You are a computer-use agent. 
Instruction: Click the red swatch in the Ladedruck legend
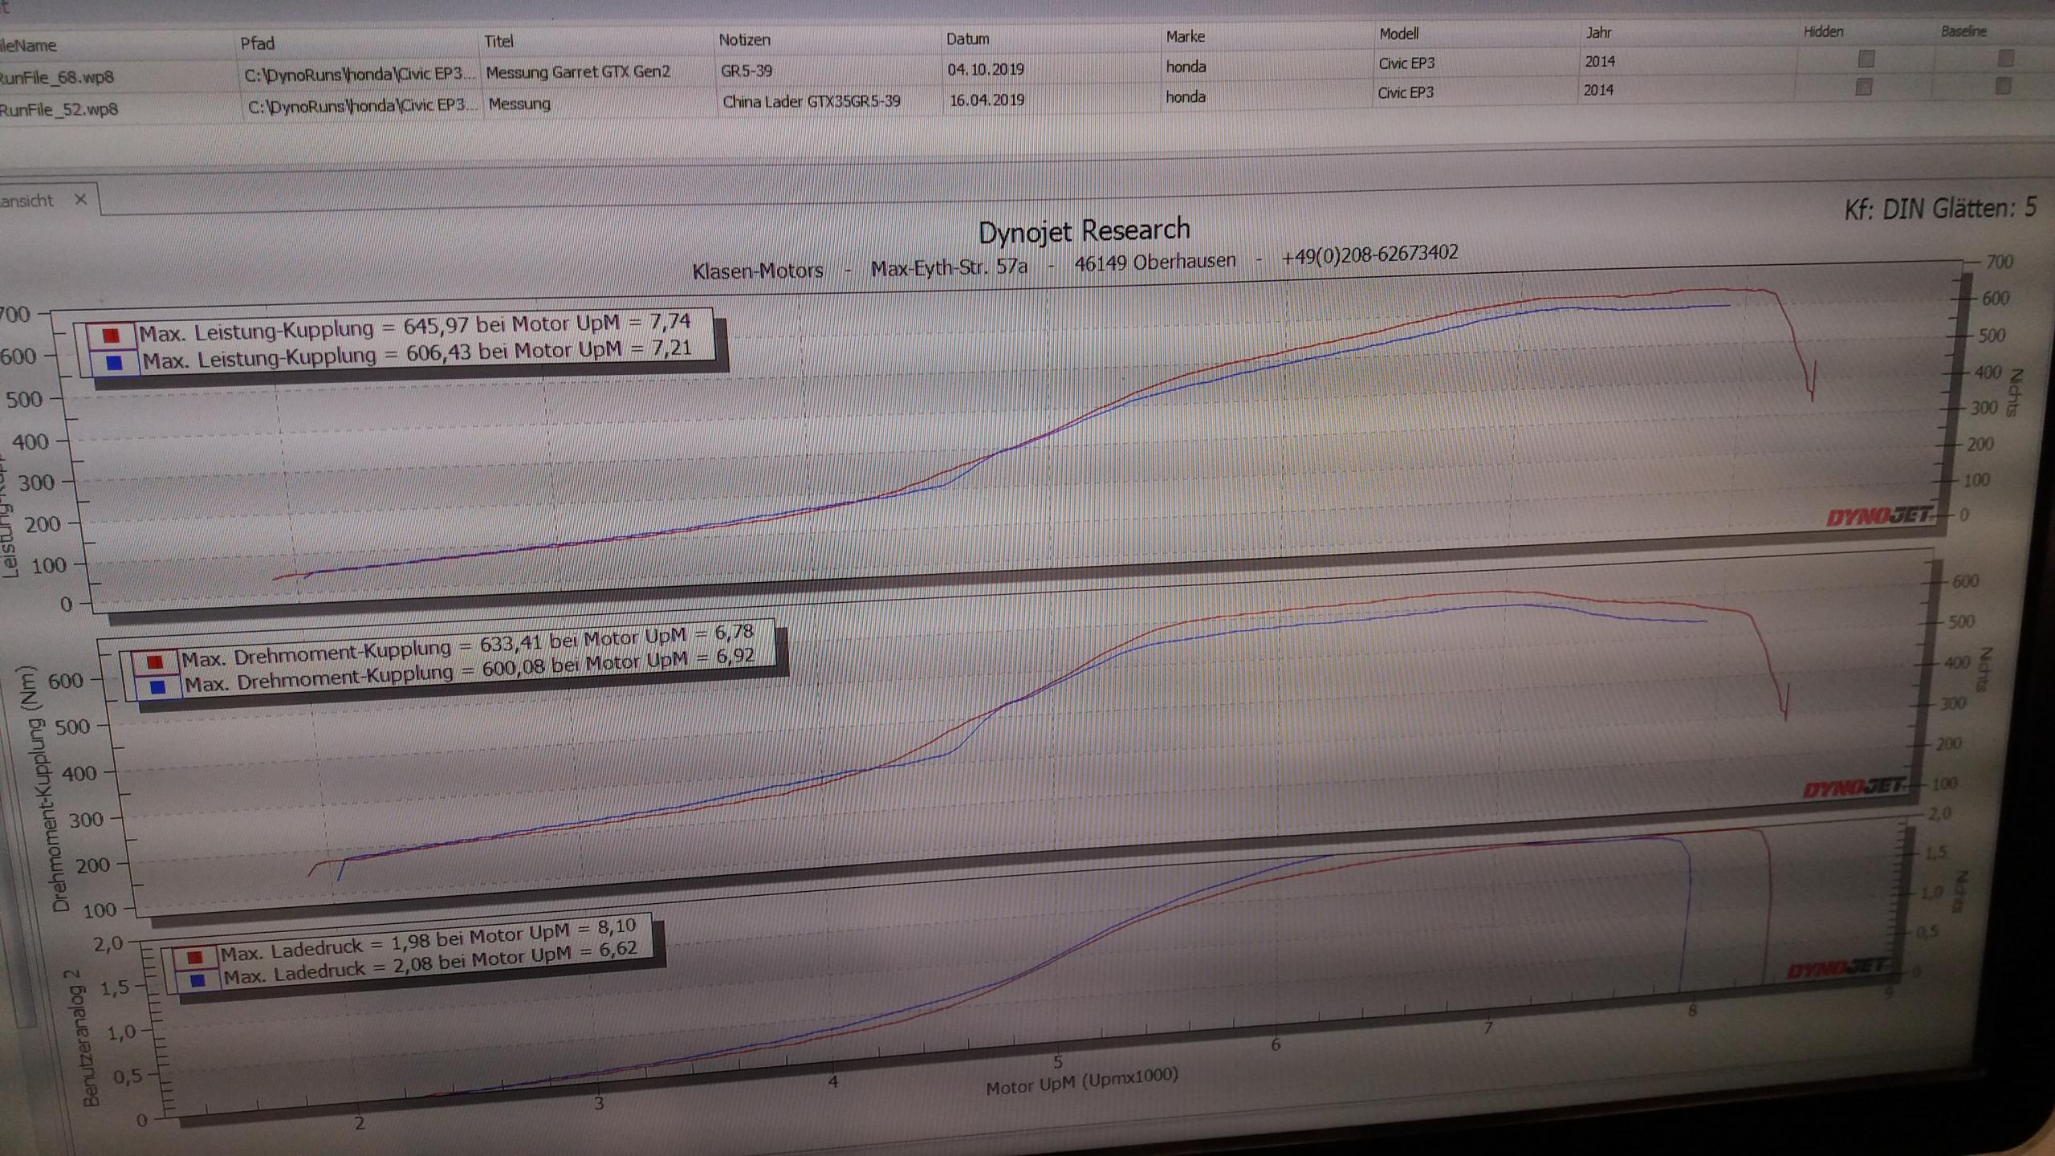pos(194,958)
